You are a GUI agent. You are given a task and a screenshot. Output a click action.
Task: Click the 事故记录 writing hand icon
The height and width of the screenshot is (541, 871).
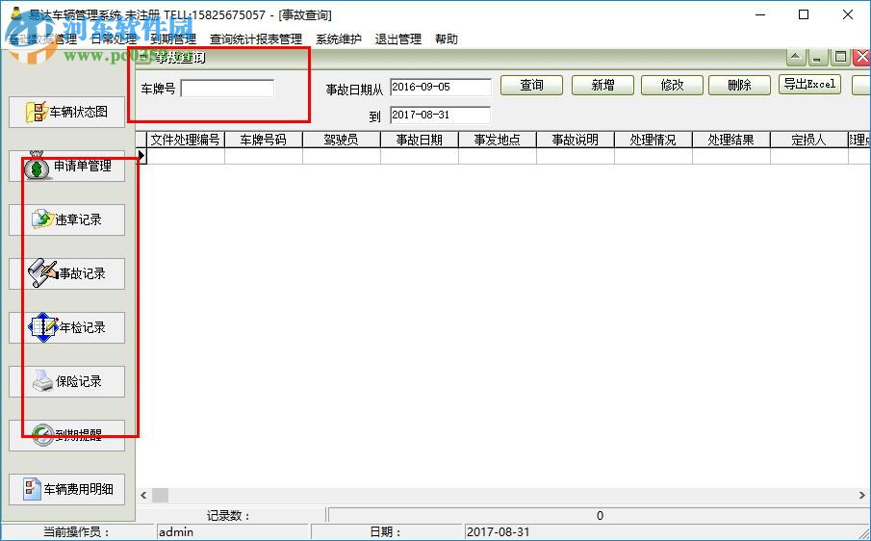[42, 273]
